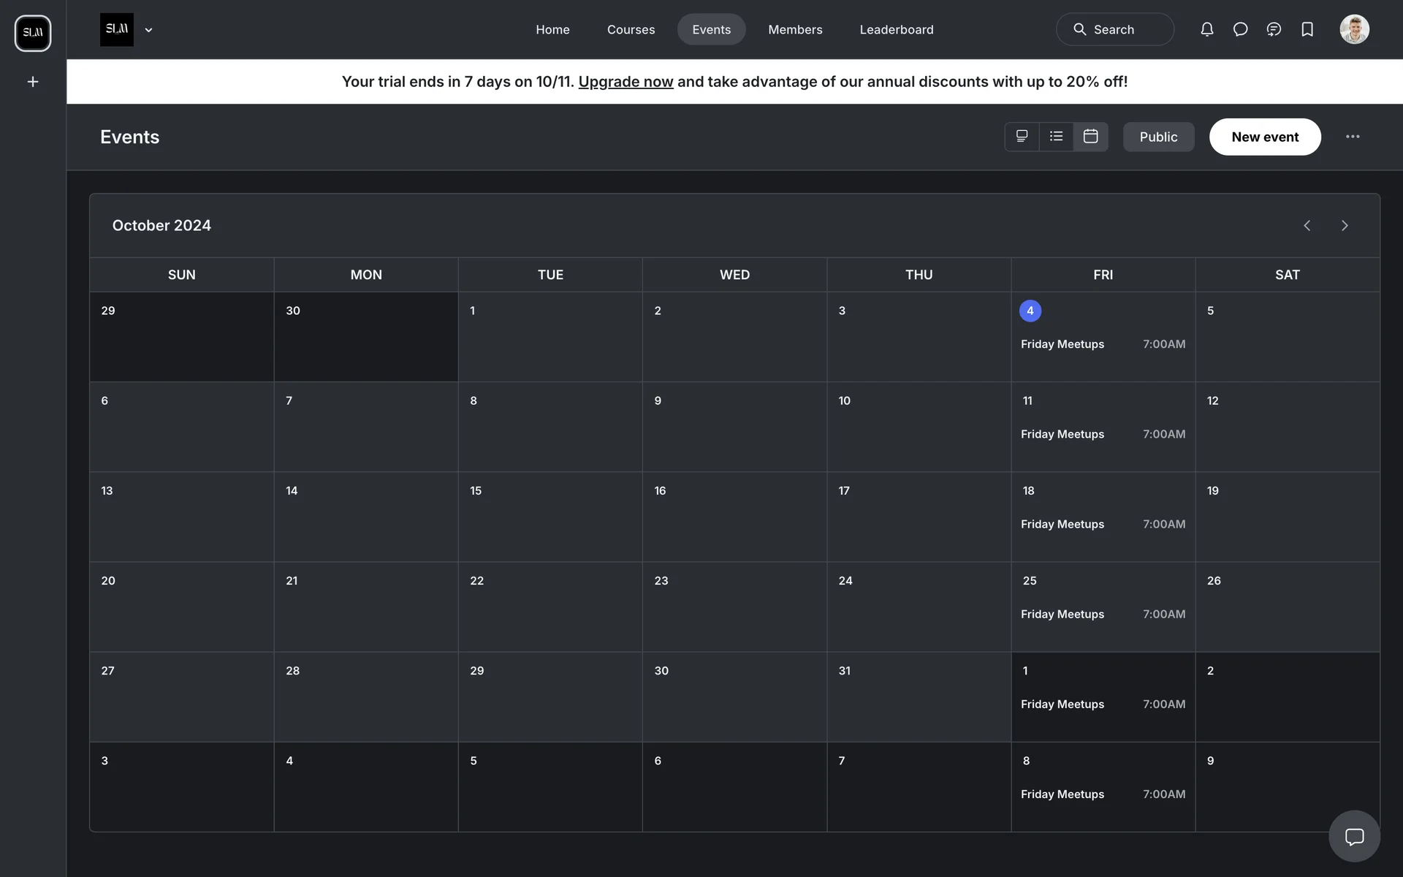Open the chat threads icon
1403x877 pixels.
tap(1274, 29)
